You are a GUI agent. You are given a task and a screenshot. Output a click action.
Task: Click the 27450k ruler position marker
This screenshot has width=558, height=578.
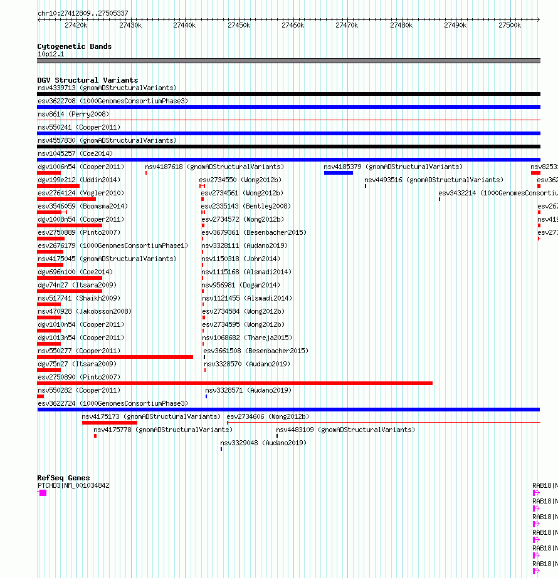click(239, 25)
